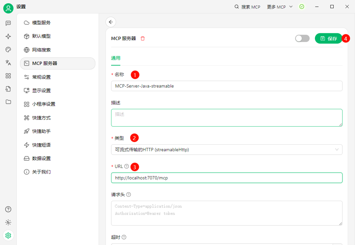Open the files folder icon in sidebar

[8, 102]
